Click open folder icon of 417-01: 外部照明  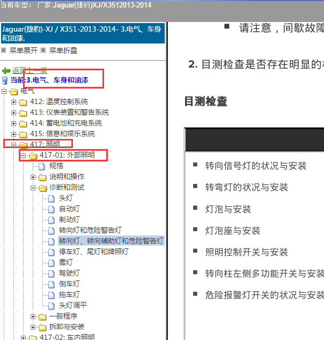[x=33, y=156]
